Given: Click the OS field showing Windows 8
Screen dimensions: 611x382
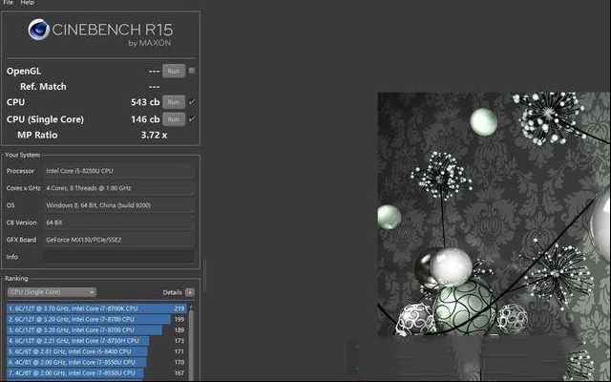Looking at the screenshot, I should tap(118, 205).
